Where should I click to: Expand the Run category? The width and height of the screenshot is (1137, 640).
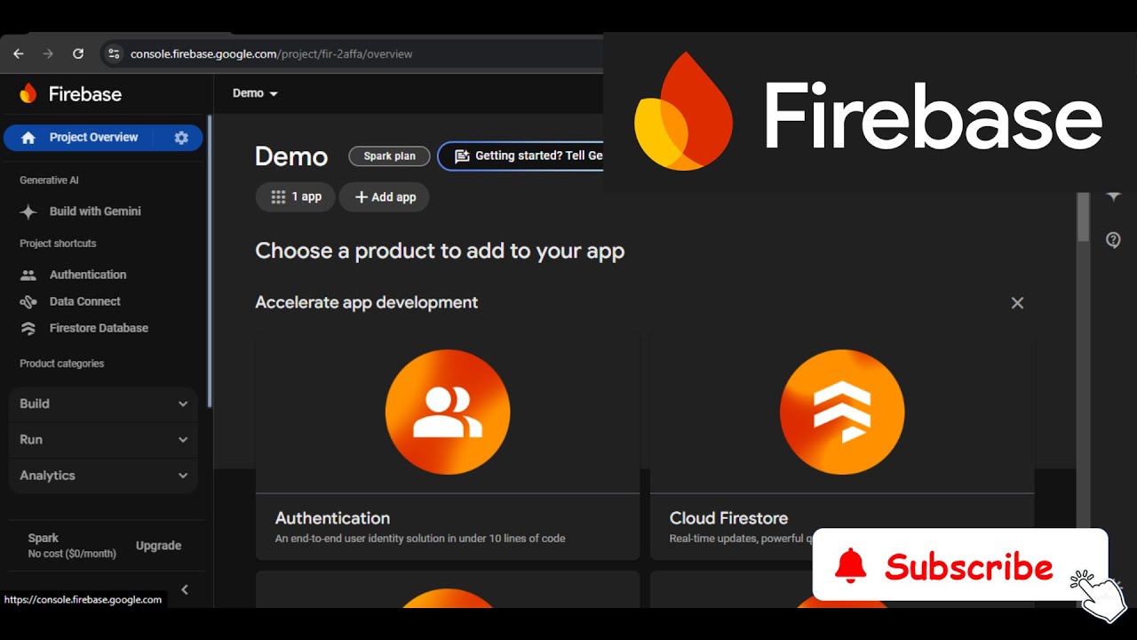pos(104,439)
